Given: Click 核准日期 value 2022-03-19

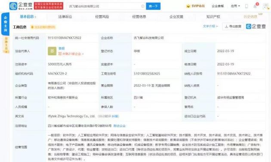Looking at the screenshot, I should pos(225,64).
